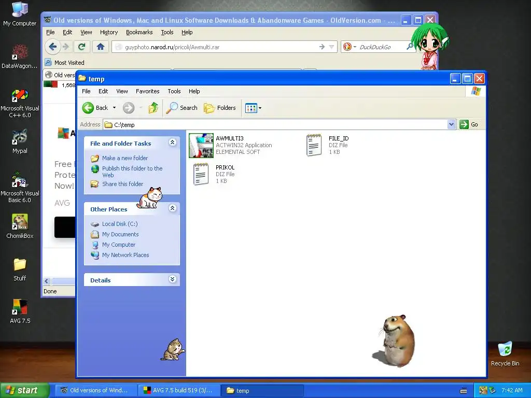Click the Forward arrow in Explorer toolbar
The image size is (531, 398).
click(x=129, y=108)
